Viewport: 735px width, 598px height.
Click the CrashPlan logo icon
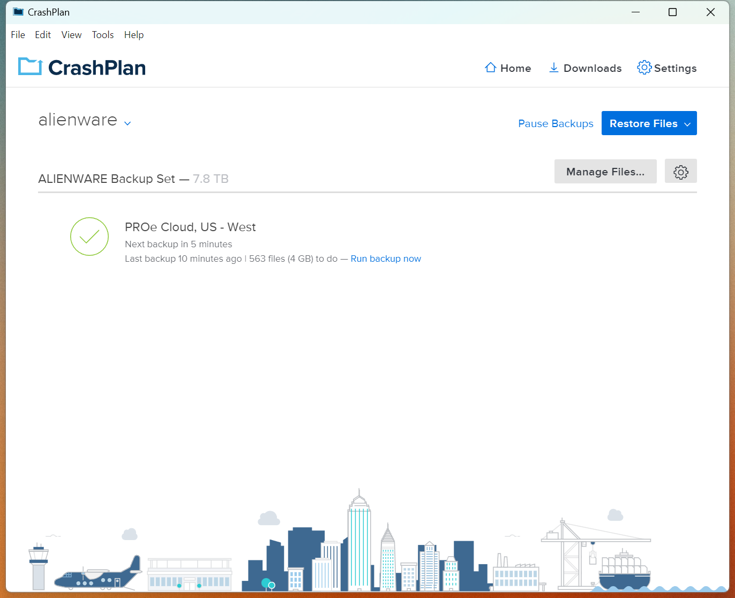pos(30,67)
